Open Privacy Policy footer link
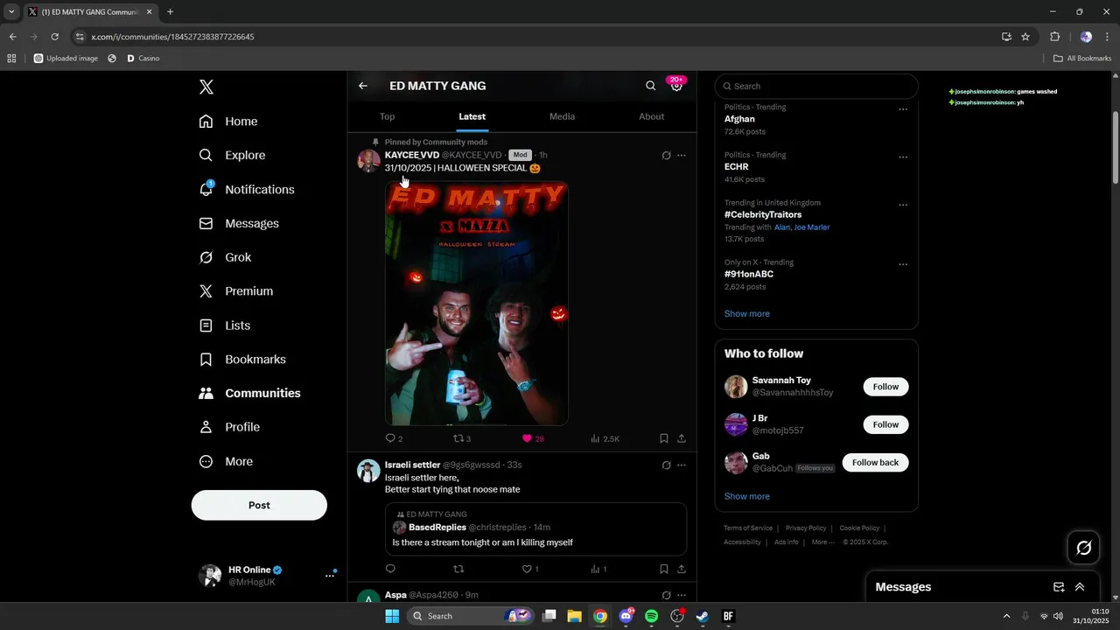This screenshot has width=1120, height=630. coord(806,528)
